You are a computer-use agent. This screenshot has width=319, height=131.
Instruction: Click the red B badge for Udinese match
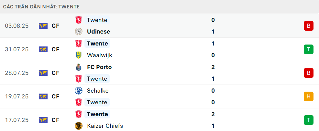pos(308,26)
